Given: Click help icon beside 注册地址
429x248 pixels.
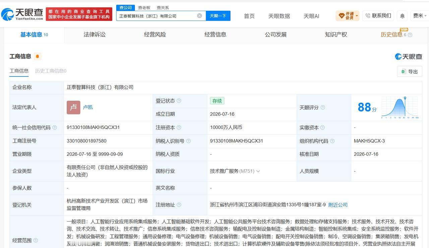Looking at the screenshot, I should 179,205.
